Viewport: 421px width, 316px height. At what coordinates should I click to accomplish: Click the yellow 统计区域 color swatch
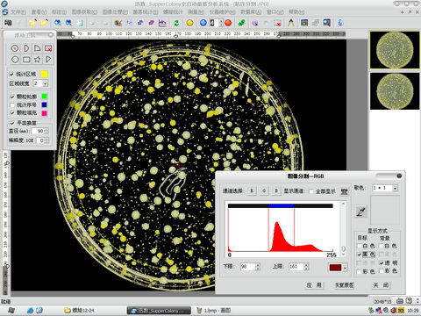coord(44,74)
